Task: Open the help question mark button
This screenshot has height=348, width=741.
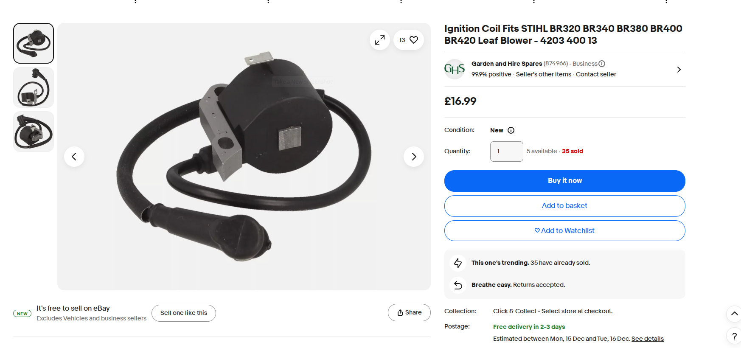Action: pyautogui.click(x=734, y=336)
